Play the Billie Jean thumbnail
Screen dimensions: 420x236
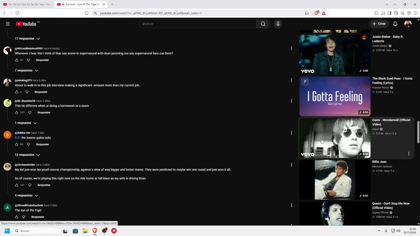335,180
